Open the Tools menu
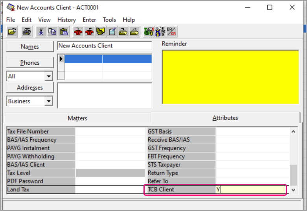Screen dimensions: 307x211 click(x=109, y=20)
